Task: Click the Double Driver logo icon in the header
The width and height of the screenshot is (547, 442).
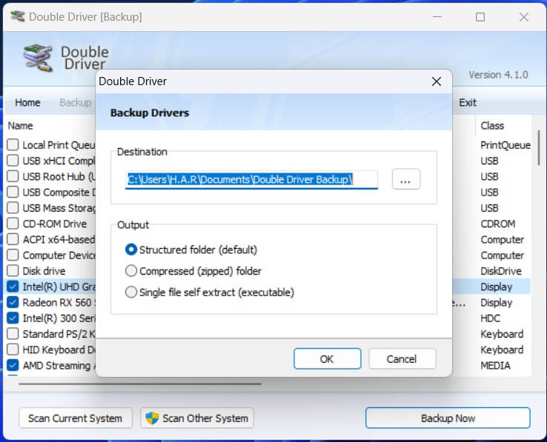Action: tap(38, 58)
